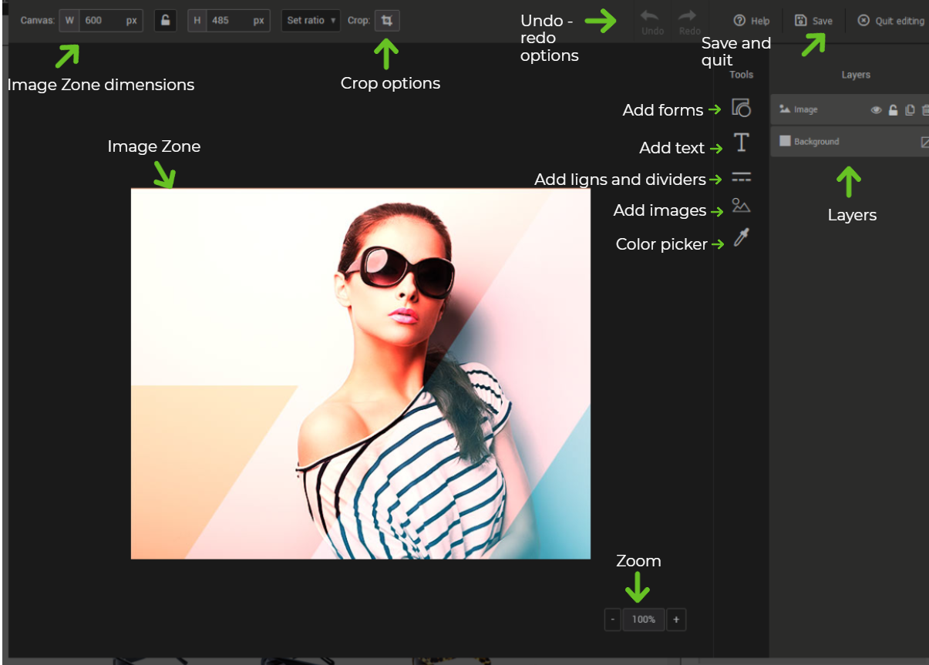This screenshot has height=665, width=929.
Task: Click the Add images tool icon
Action: click(741, 206)
